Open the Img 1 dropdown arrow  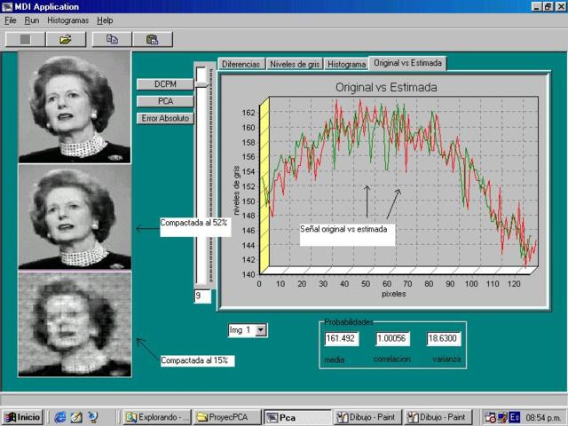click(x=261, y=330)
